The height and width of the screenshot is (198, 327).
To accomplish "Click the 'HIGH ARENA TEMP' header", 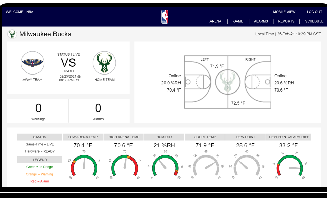I will coord(124,137).
